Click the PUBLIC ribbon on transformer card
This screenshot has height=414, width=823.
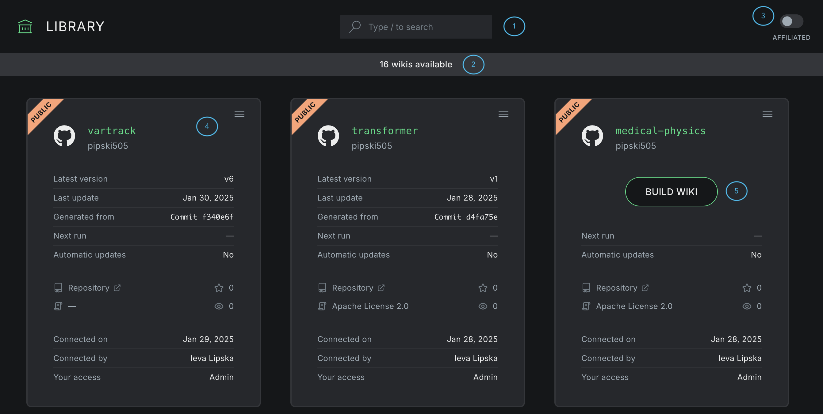click(305, 112)
